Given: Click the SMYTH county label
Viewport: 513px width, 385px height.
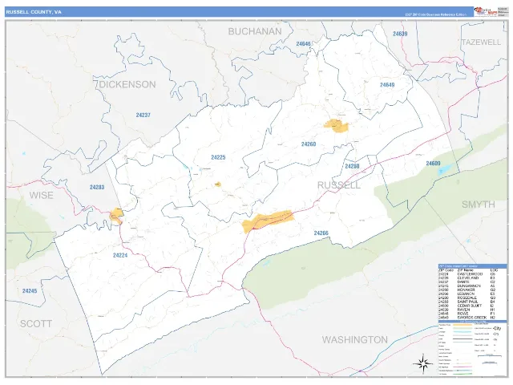Looking at the screenshot, I should coord(479,205).
